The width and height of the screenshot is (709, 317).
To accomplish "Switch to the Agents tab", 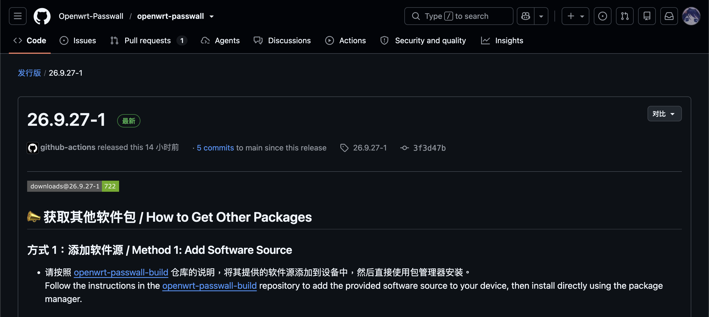I will click(x=220, y=40).
